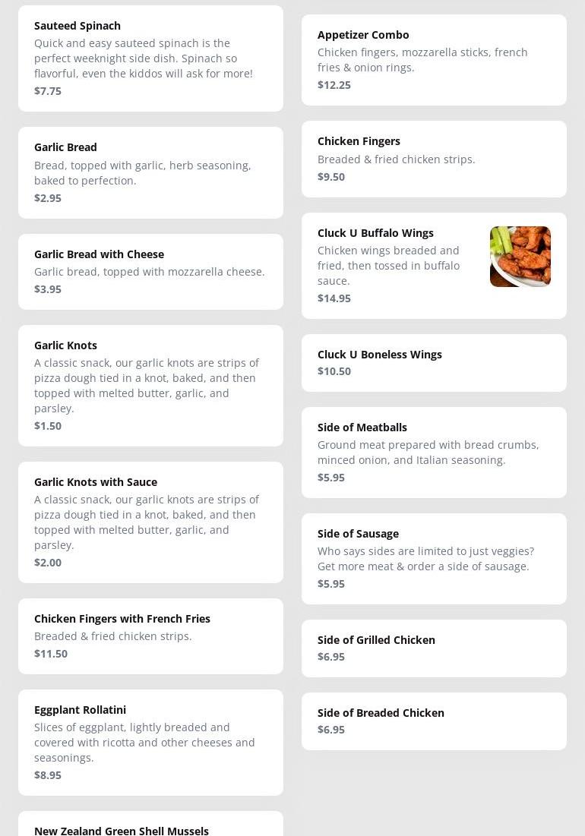Pick the Side of Grilled Chicken

(434, 648)
